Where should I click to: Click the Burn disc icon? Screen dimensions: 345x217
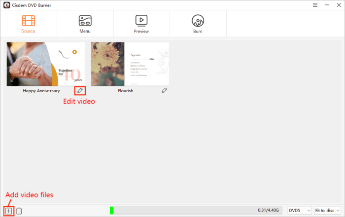click(x=198, y=21)
